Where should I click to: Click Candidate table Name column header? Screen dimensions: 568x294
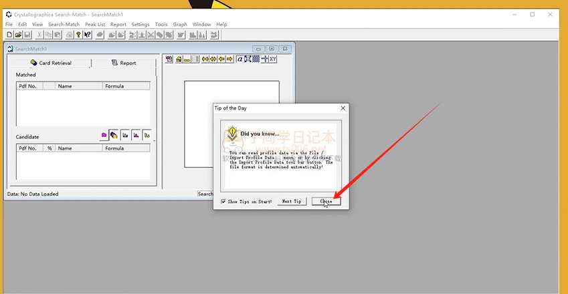coord(78,148)
